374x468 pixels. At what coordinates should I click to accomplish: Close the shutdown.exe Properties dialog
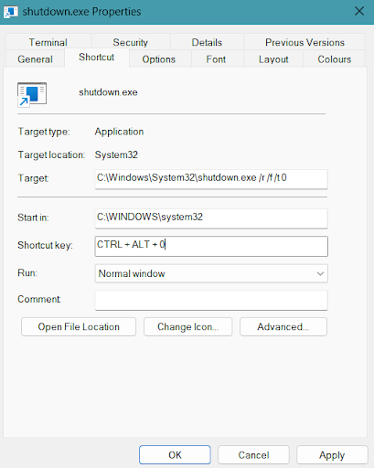(x=359, y=11)
